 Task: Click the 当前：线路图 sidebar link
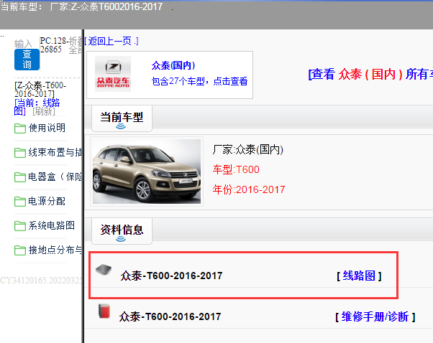[x=37, y=107]
